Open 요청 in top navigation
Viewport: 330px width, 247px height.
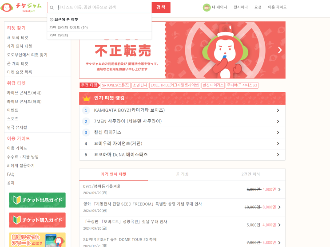[x=258, y=7]
